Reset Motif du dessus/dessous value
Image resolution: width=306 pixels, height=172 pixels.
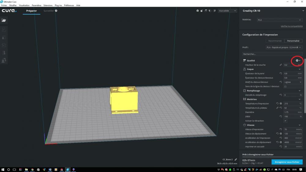click(281, 82)
